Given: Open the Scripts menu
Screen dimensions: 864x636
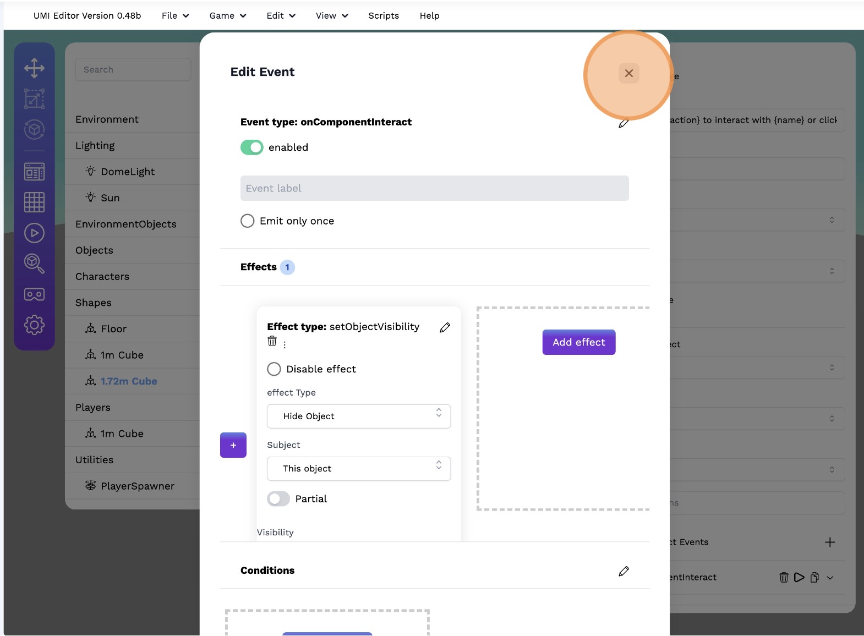Looking at the screenshot, I should (x=384, y=16).
